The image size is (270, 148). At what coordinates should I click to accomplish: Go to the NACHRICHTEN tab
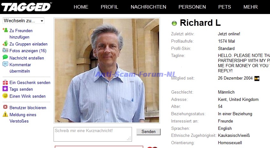[x=148, y=7]
